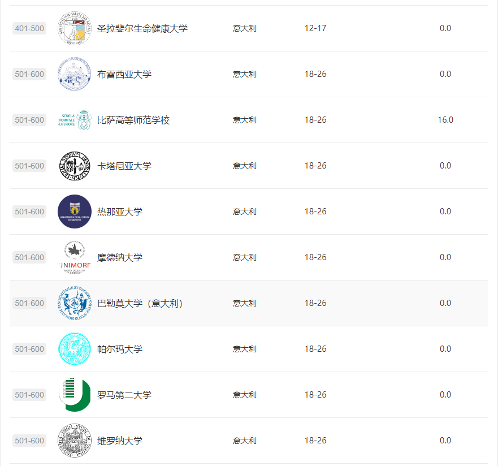Click the blue 布雷西亚大学 seal logo
Viewport: 498px width, 466px height.
click(x=75, y=74)
